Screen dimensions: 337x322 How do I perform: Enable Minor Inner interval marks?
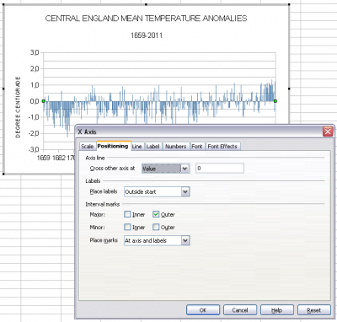coord(127,227)
